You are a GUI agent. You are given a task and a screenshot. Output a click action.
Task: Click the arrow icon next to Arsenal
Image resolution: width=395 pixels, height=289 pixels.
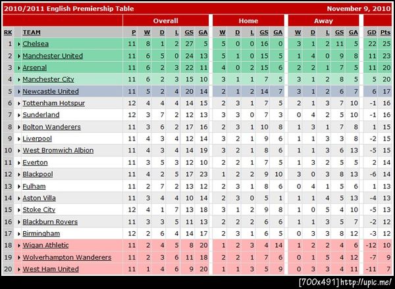point(20,68)
